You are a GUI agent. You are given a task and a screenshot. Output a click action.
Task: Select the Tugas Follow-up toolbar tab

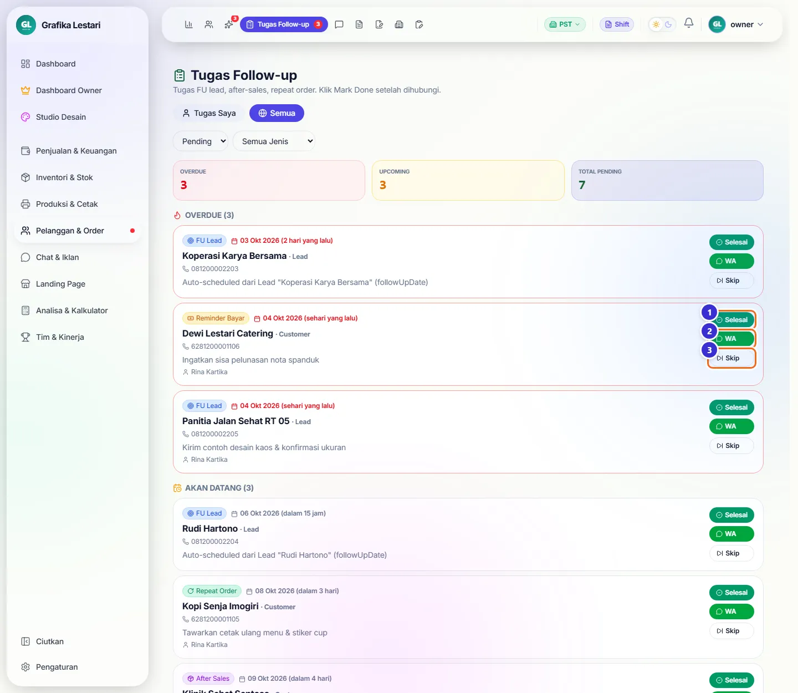click(284, 24)
